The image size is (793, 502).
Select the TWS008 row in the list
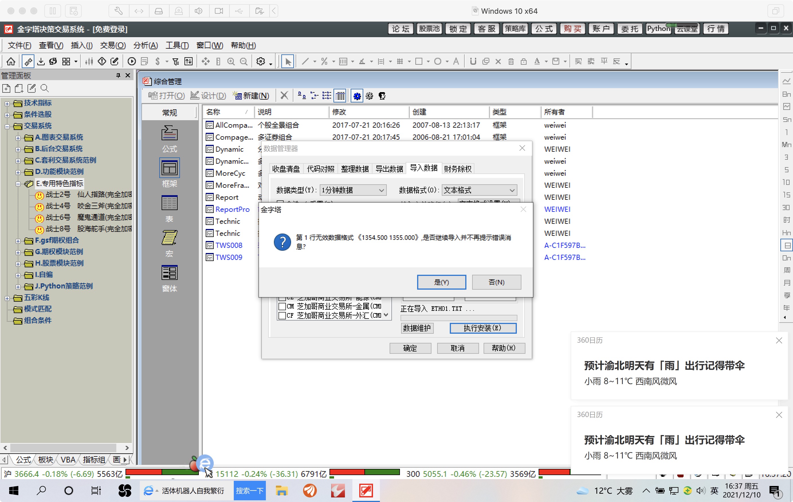click(229, 245)
